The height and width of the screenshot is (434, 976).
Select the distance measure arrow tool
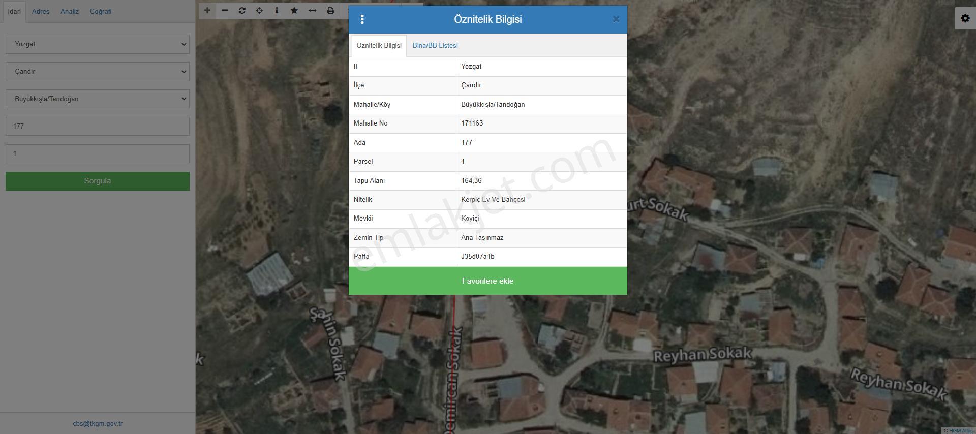313,11
